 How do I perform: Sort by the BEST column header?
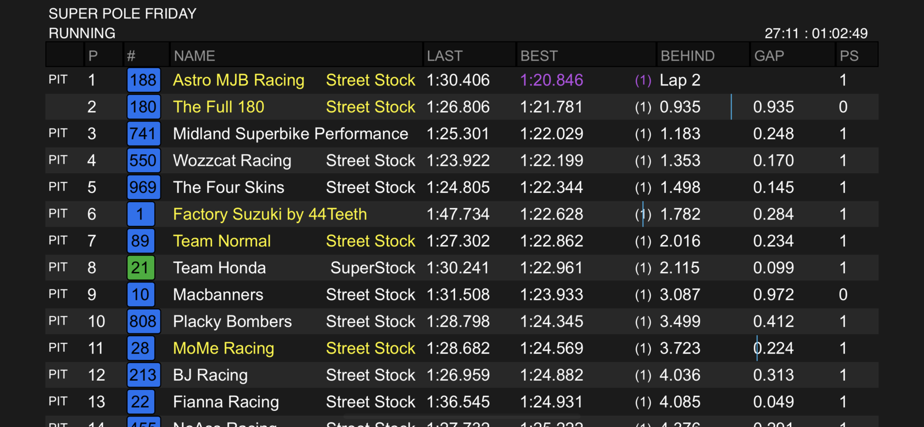539,56
